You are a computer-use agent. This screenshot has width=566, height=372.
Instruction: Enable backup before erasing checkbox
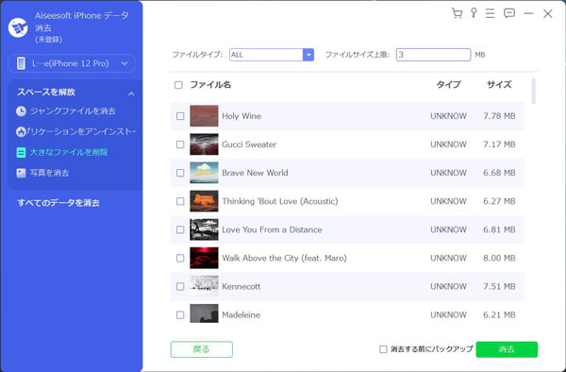(383, 349)
